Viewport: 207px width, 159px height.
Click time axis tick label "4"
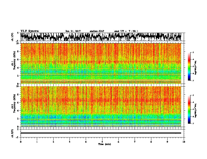(86, 142)
